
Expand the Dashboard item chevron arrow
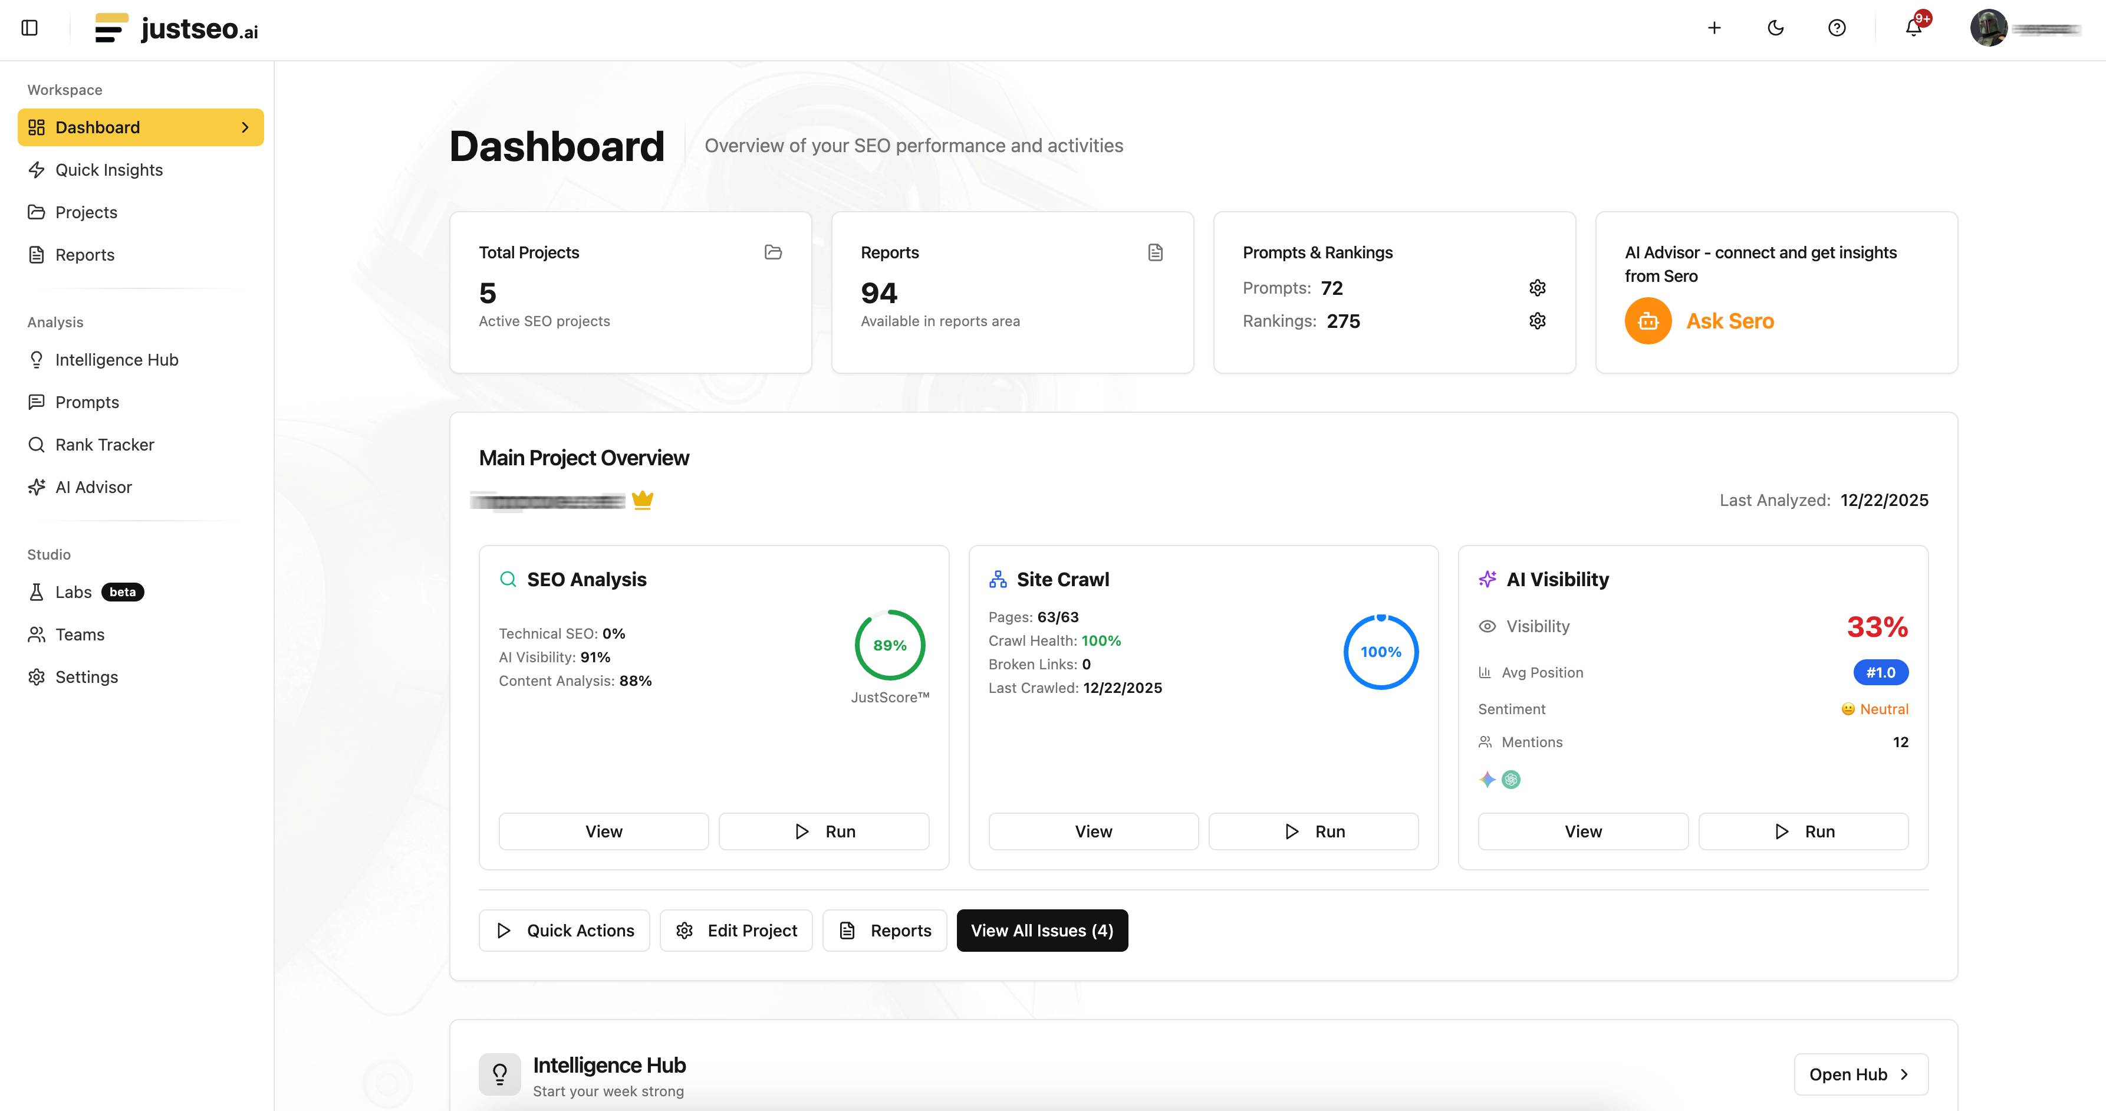point(245,127)
